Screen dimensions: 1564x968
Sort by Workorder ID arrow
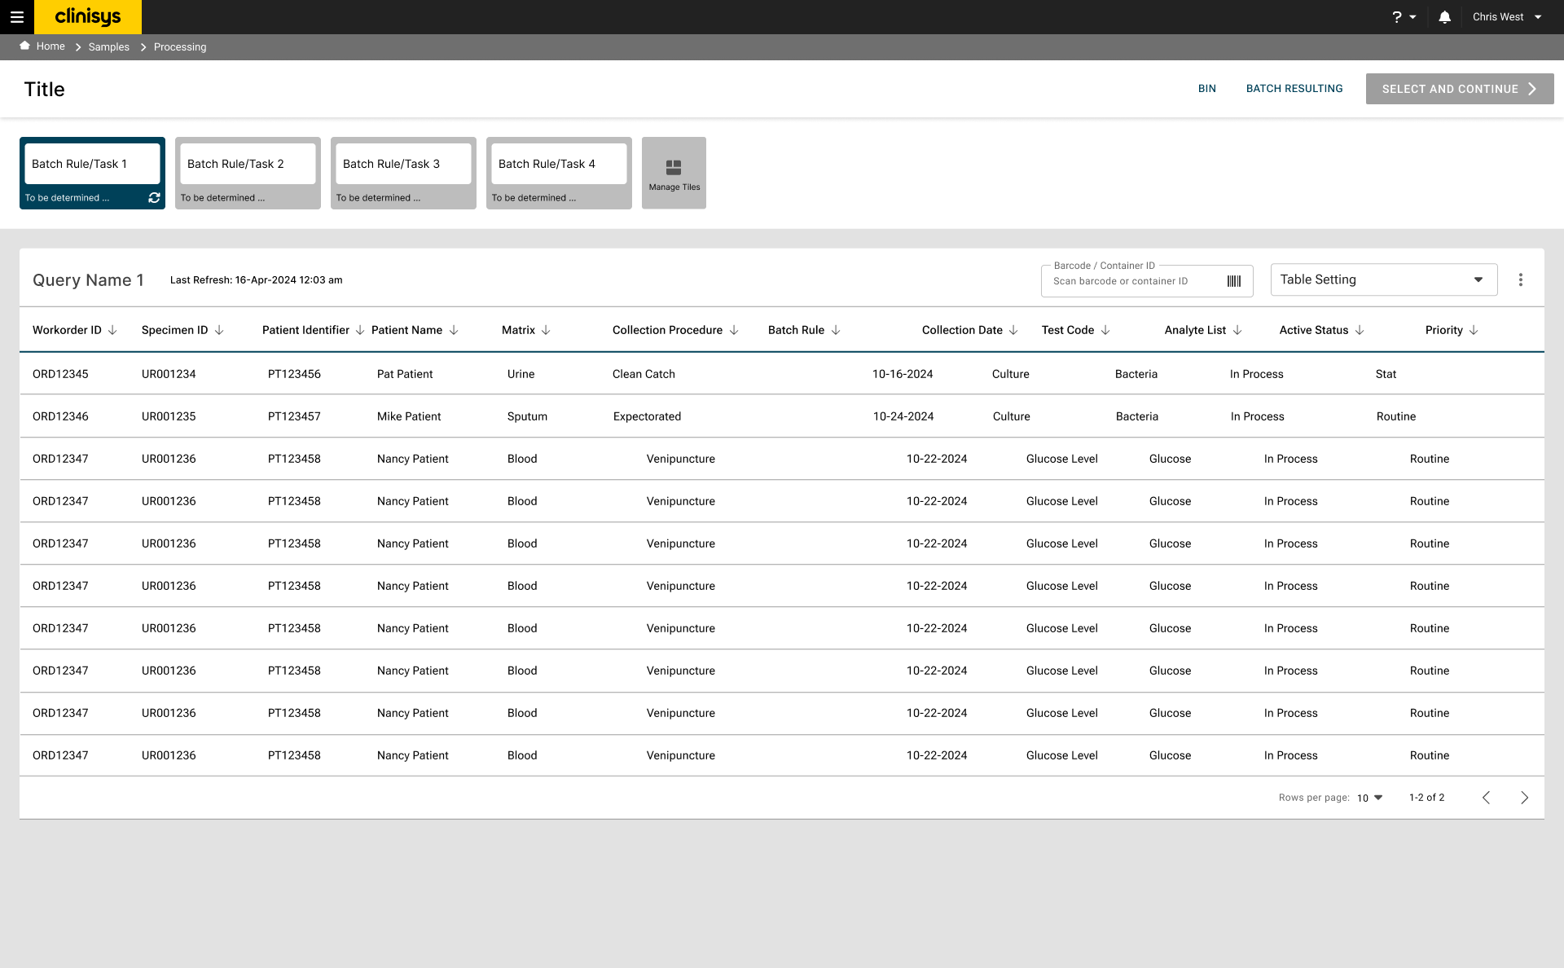click(x=112, y=330)
